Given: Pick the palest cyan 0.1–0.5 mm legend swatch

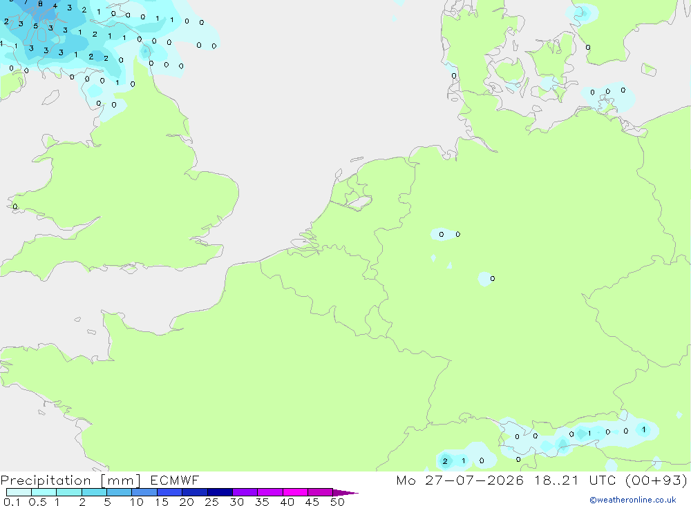Looking at the screenshot, I should point(19,492).
